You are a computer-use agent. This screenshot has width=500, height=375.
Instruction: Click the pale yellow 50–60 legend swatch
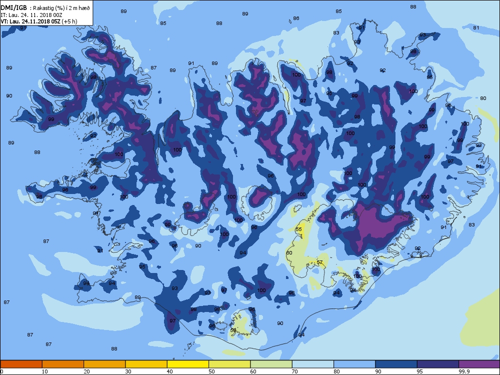(x=229, y=364)
